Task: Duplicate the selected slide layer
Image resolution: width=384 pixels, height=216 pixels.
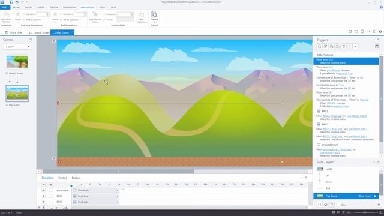Action: (325, 205)
